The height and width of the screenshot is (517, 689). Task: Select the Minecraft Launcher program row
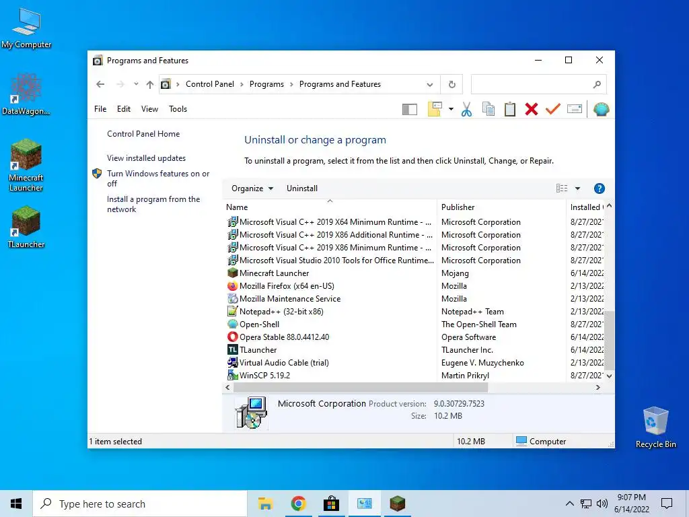click(415, 273)
